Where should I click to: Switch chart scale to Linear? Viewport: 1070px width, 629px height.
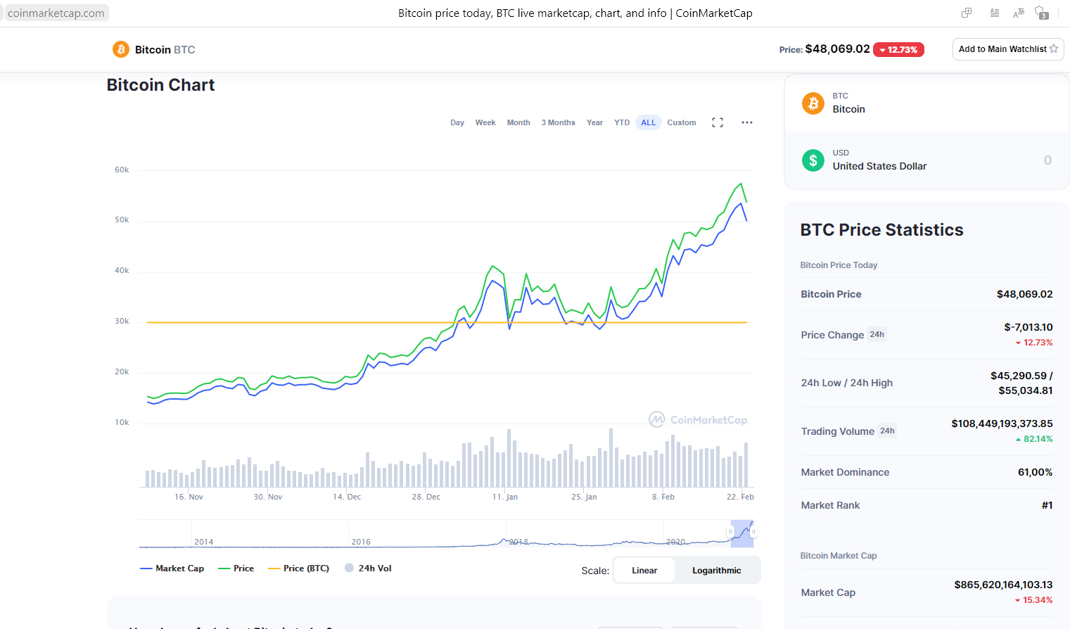tap(644, 571)
